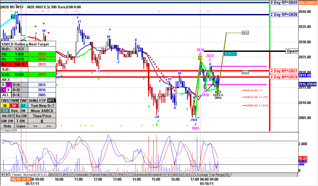The width and height of the screenshot is (318, 186).
Task: Click the 2 Day BP=2819 label
Action: [x=284, y=77]
